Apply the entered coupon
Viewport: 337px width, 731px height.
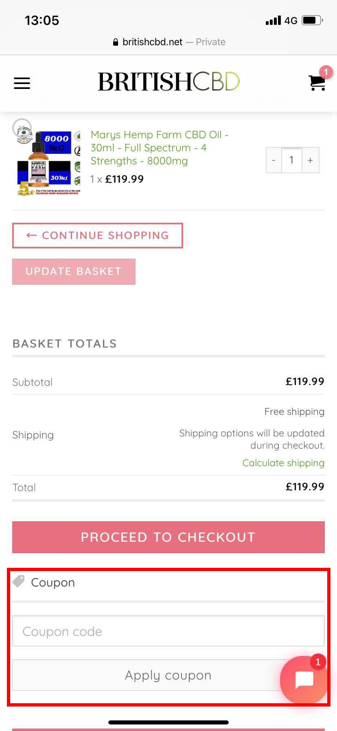tap(168, 675)
